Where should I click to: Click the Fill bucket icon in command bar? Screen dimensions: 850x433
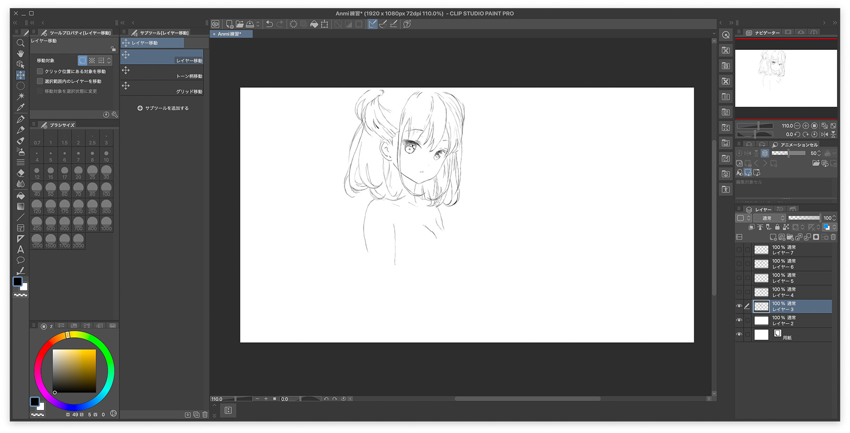[x=314, y=24]
